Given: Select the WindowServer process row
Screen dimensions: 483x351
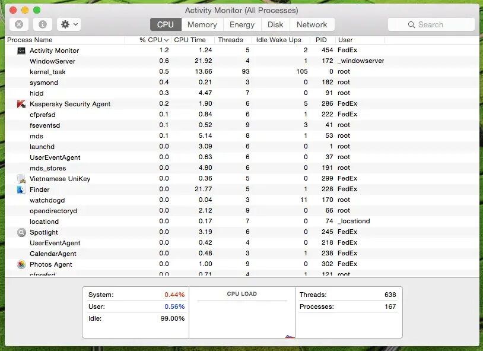Looking at the screenshot, I should click(242, 61).
